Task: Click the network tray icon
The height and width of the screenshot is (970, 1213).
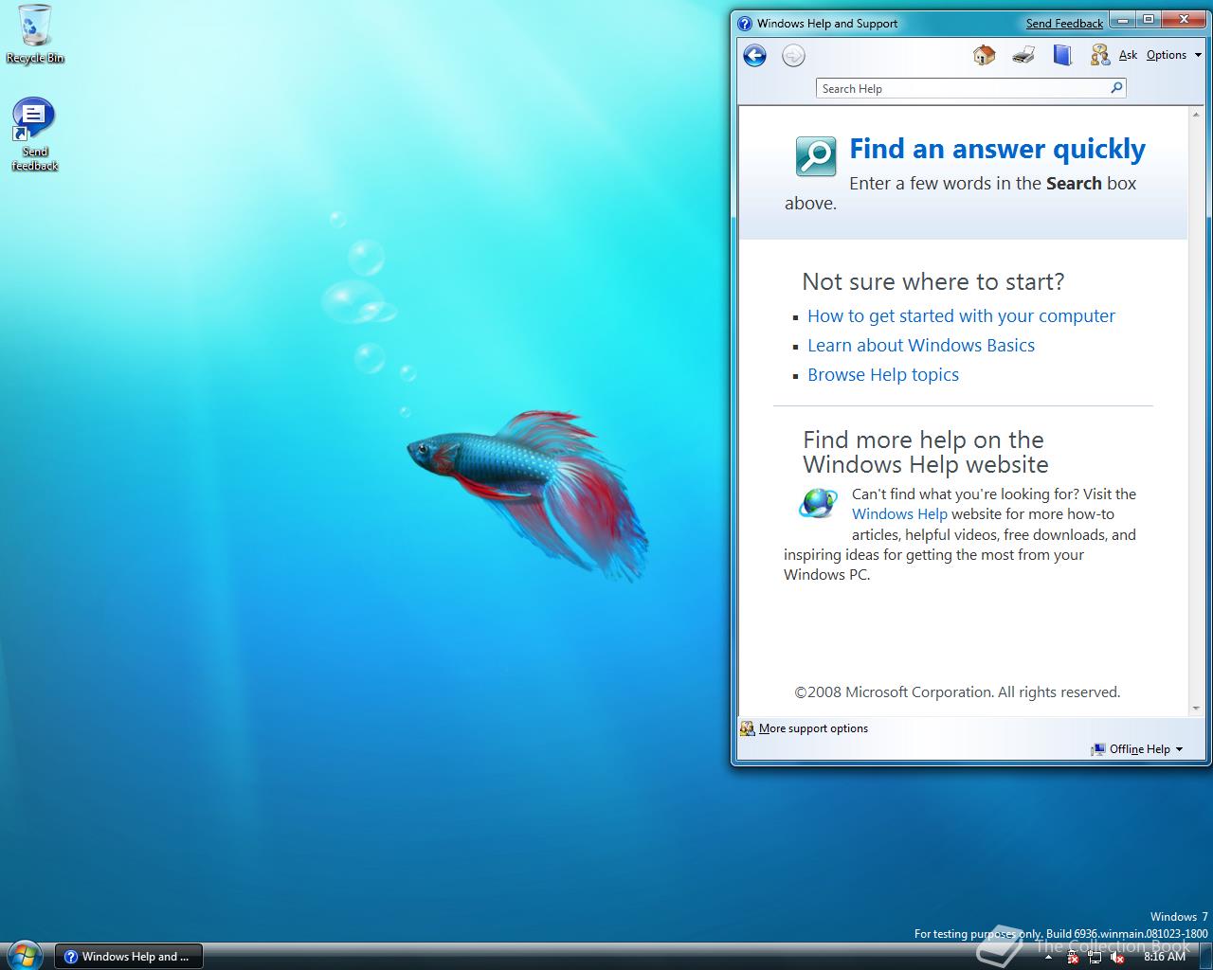Action: pyautogui.click(x=1095, y=957)
